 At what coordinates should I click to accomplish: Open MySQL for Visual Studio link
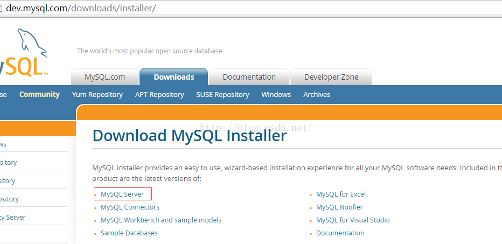(x=353, y=220)
